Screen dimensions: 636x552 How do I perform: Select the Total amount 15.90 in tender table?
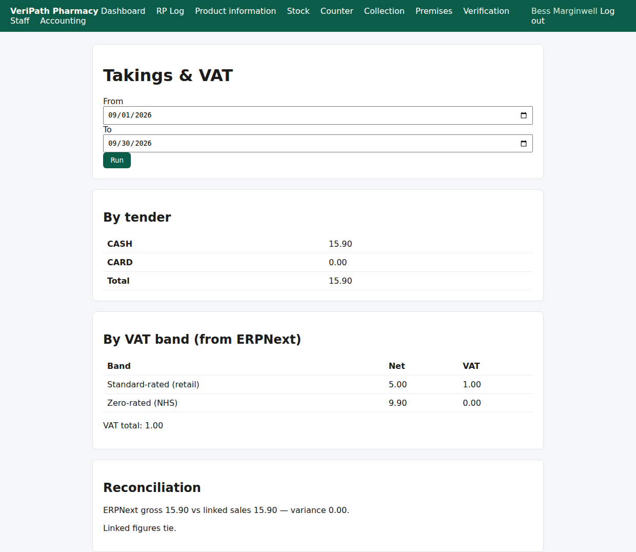pyautogui.click(x=341, y=281)
